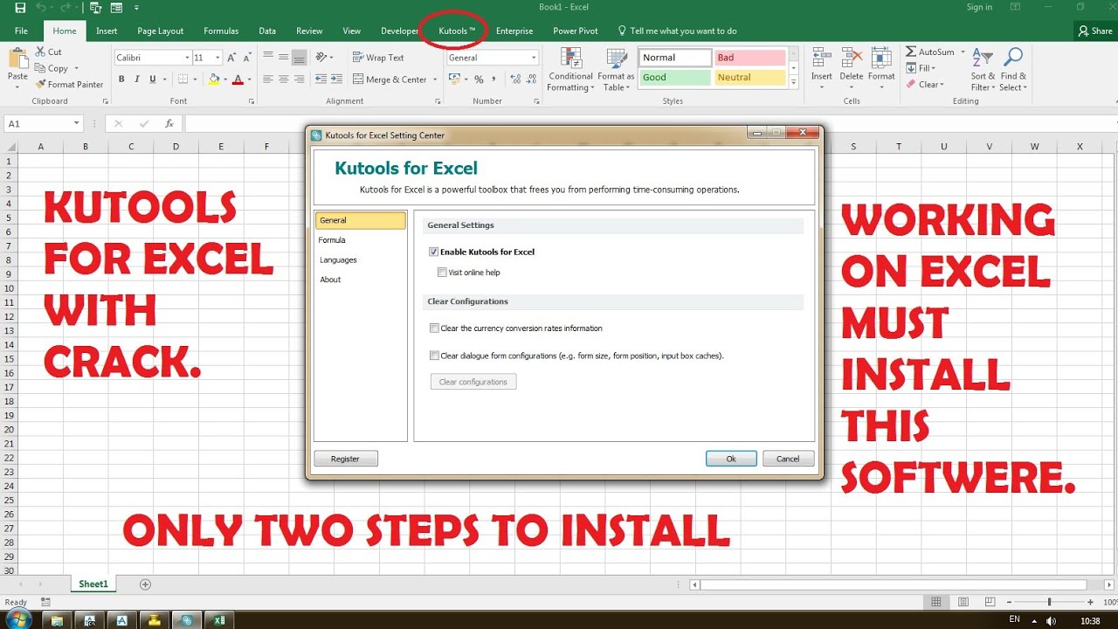
Task: Expand the Clear dropdown in Editing
Action: [942, 85]
